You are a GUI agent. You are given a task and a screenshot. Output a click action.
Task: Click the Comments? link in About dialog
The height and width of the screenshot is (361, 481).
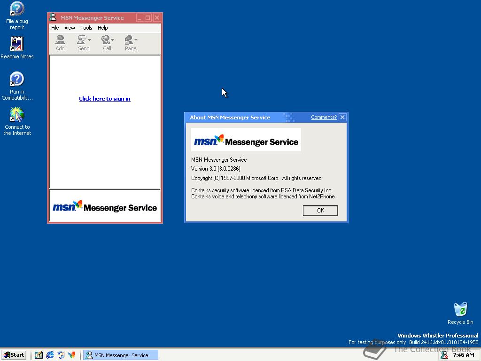[324, 117]
